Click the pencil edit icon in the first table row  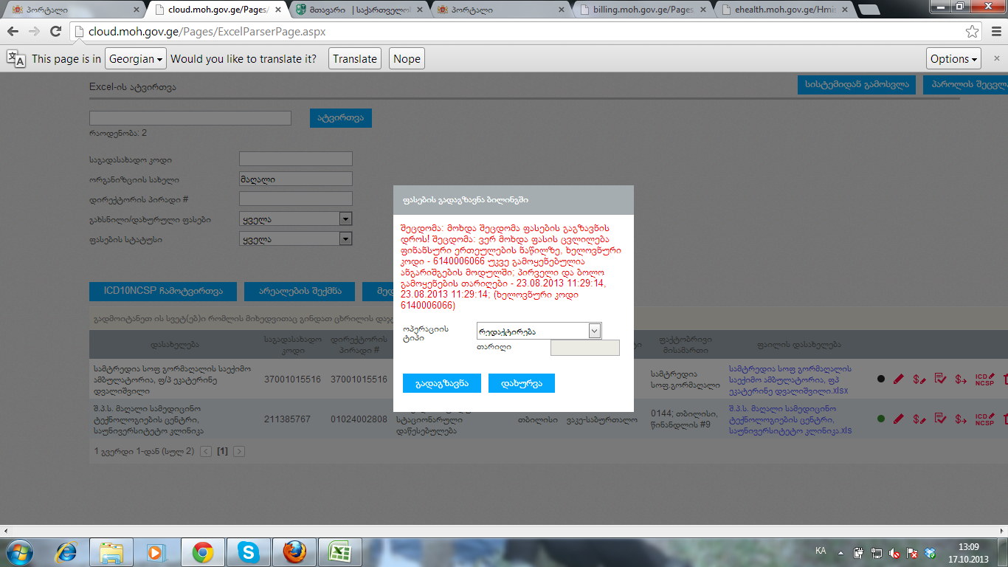898,379
